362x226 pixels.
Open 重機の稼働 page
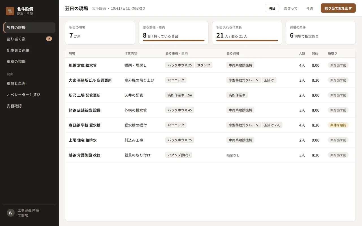point(29,62)
